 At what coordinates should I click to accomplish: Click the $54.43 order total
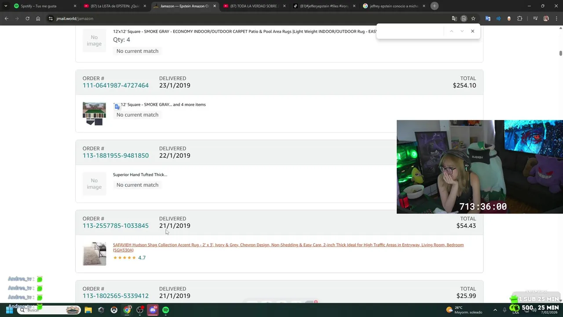point(466,225)
